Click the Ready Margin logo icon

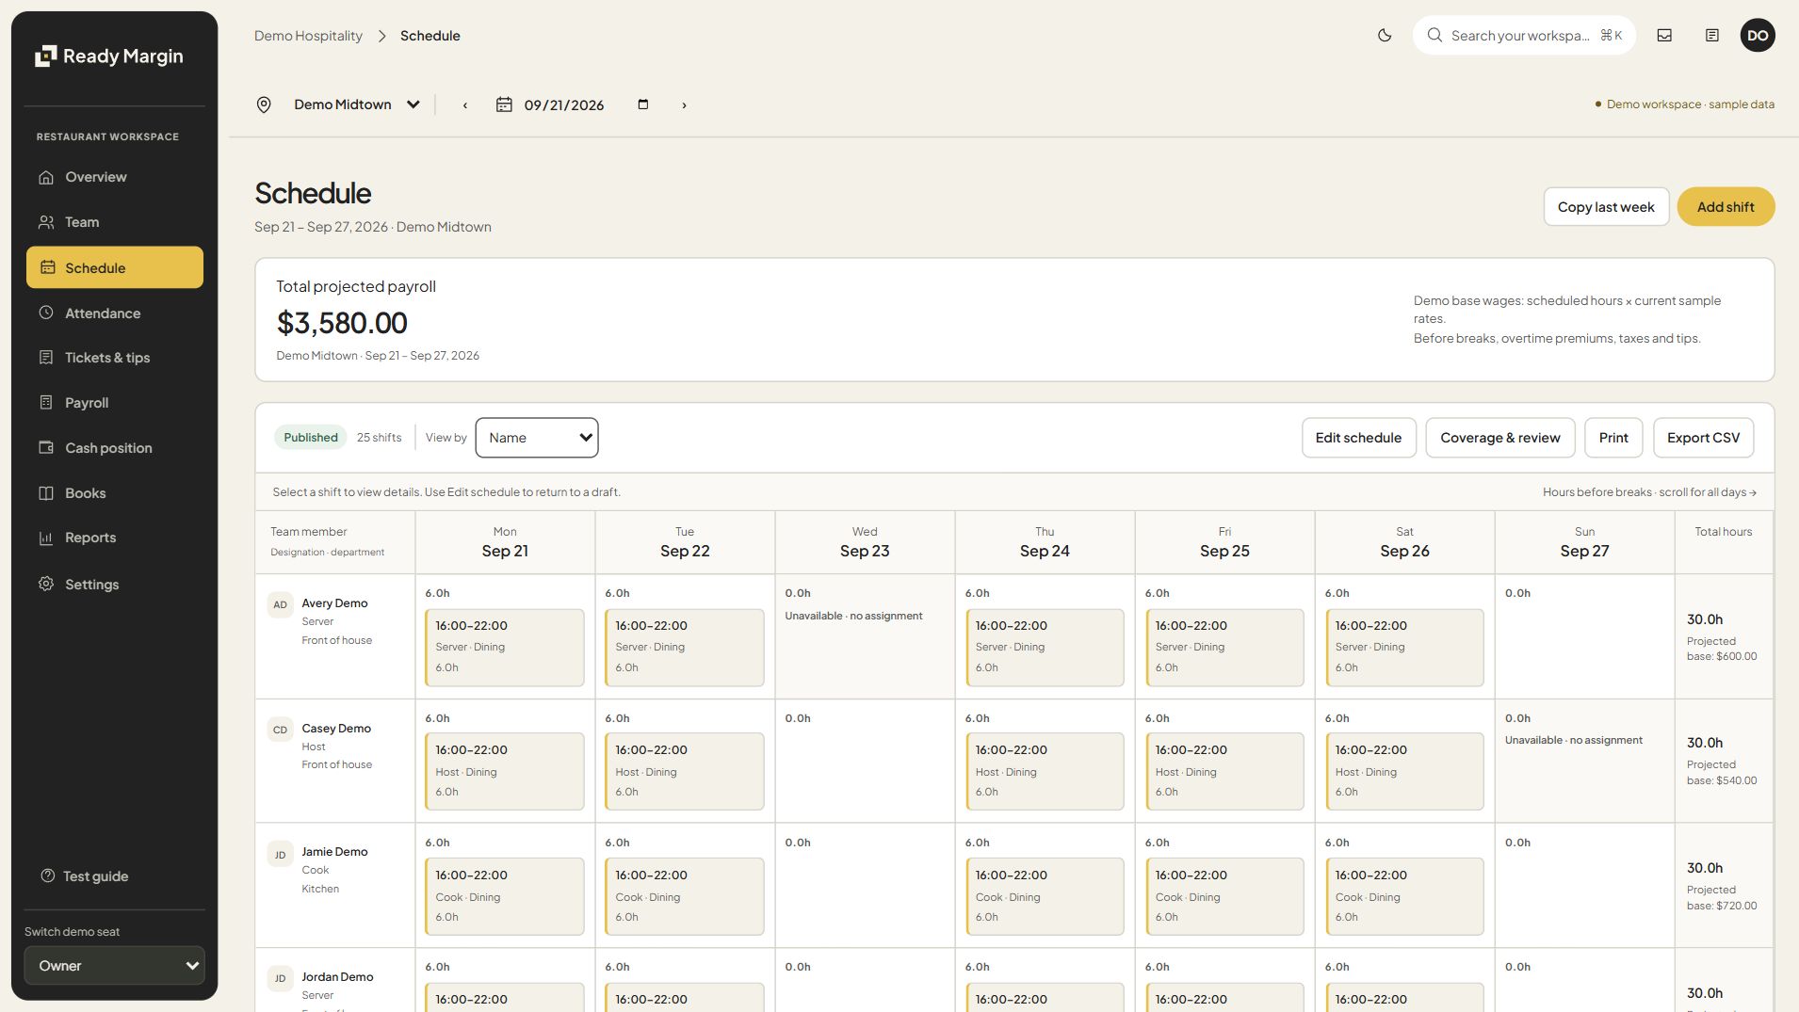point(45,56)
